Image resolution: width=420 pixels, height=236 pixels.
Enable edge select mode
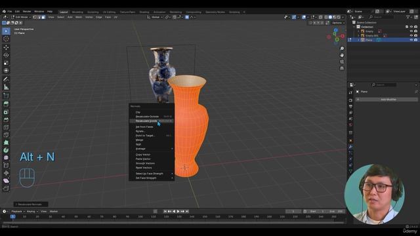tap(39, 17)
